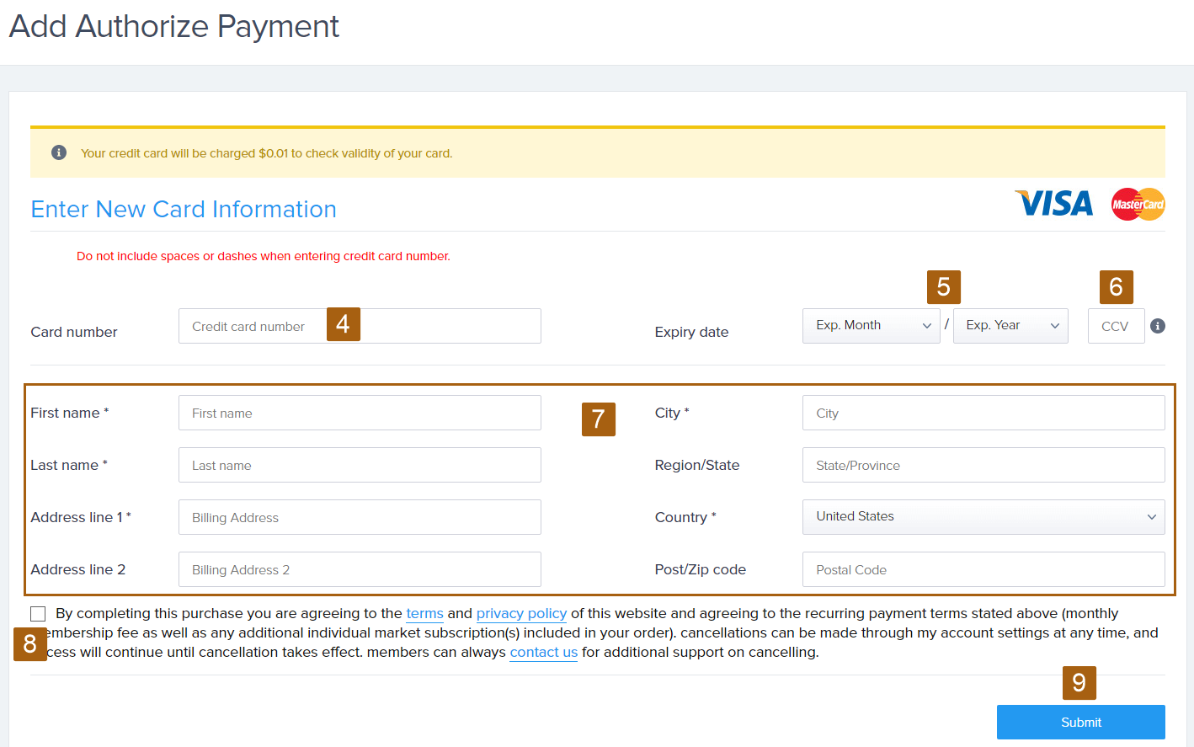Screen dimensions: 1194x747
Task: Click the info icon in yellow notice
Action: pos(59,152)
